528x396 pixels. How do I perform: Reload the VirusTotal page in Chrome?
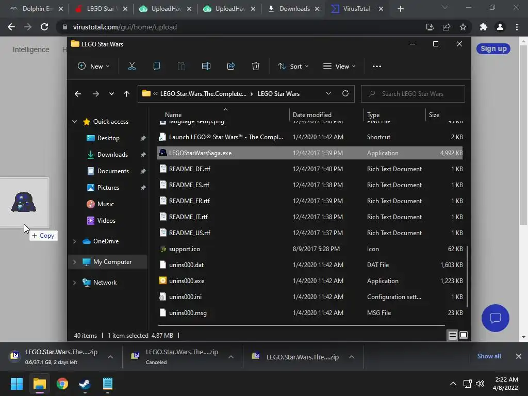point(44,27)
